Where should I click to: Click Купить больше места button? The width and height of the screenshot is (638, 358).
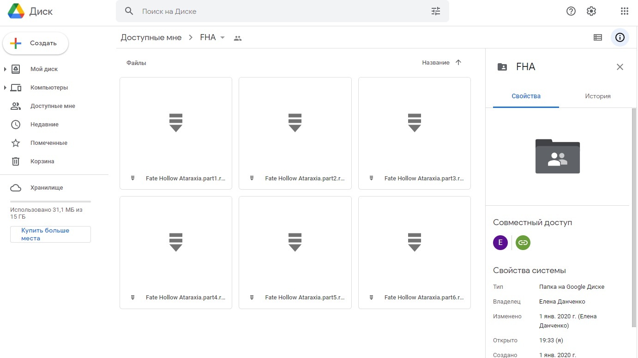(x=50, y=234)
